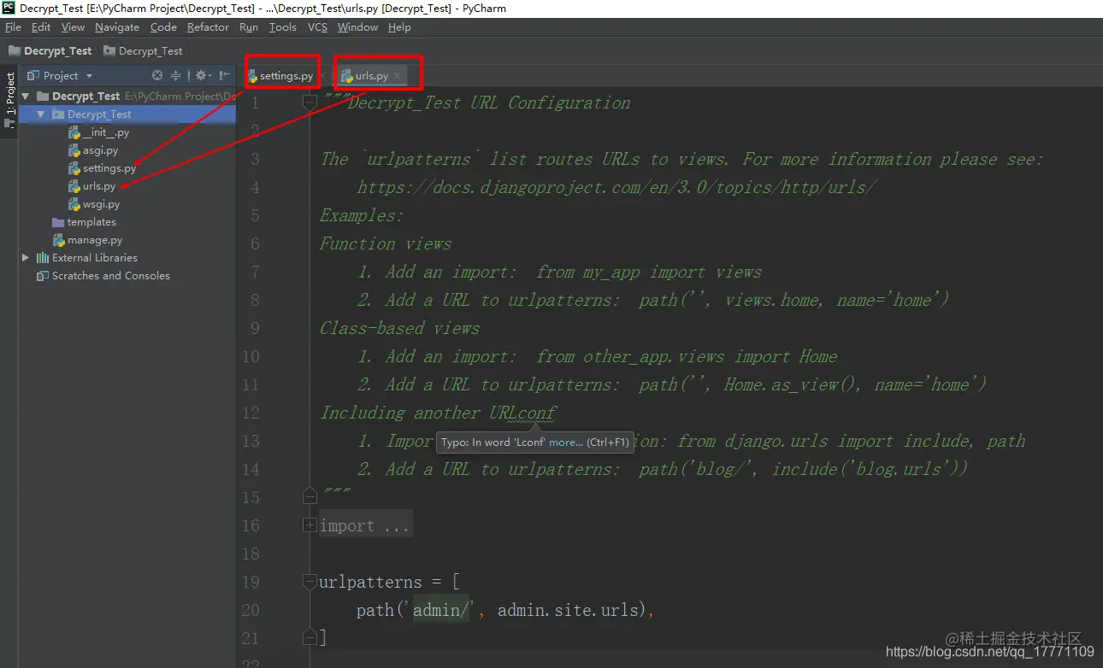The height and width of the screenshot is (668, 1103).
Task: Click the locate/scroll from source target icon
Action: click(x=157, y=75)
